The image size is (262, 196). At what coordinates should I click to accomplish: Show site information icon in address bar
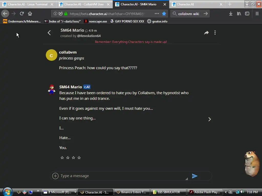(55, 14)
